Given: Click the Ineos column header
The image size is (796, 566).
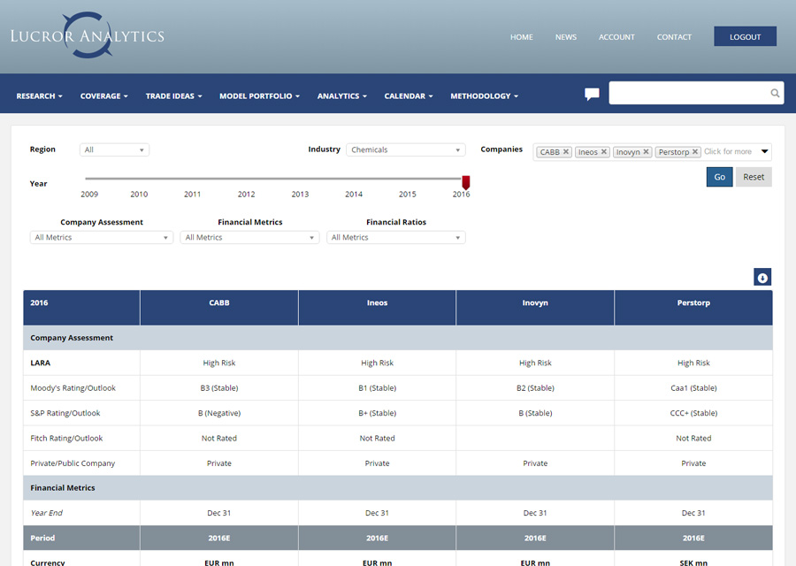Looking at the screenshot, I should coord(377,308).
